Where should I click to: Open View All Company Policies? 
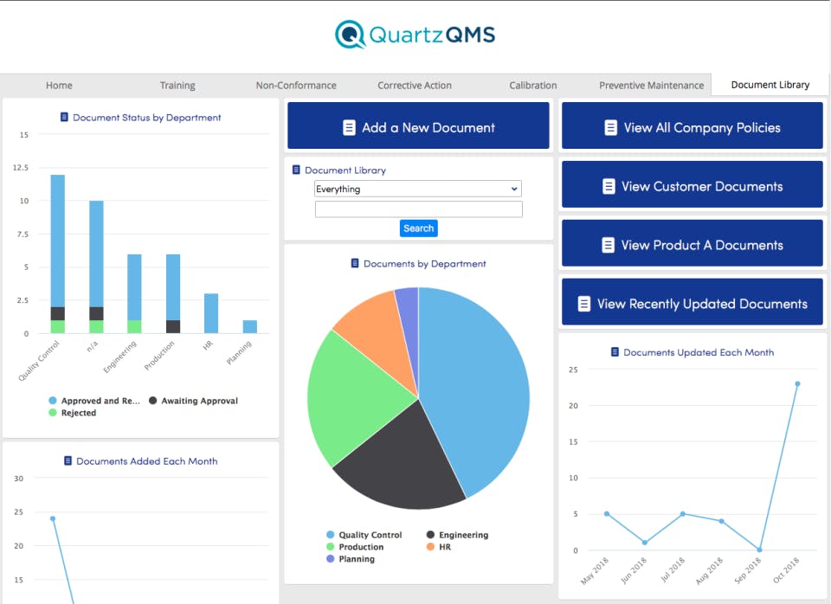(692, 125)
